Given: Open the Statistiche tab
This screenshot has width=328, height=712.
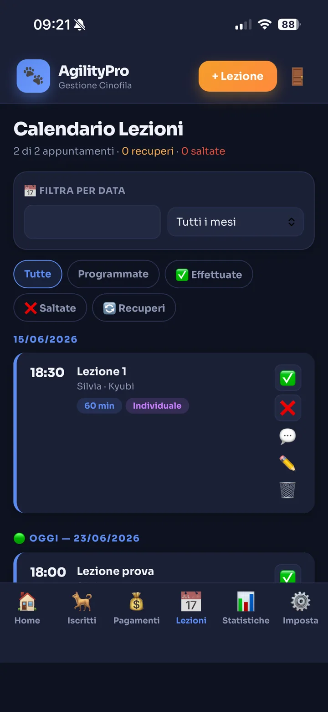Looking at the screenshot, I should tap(246, 608).
